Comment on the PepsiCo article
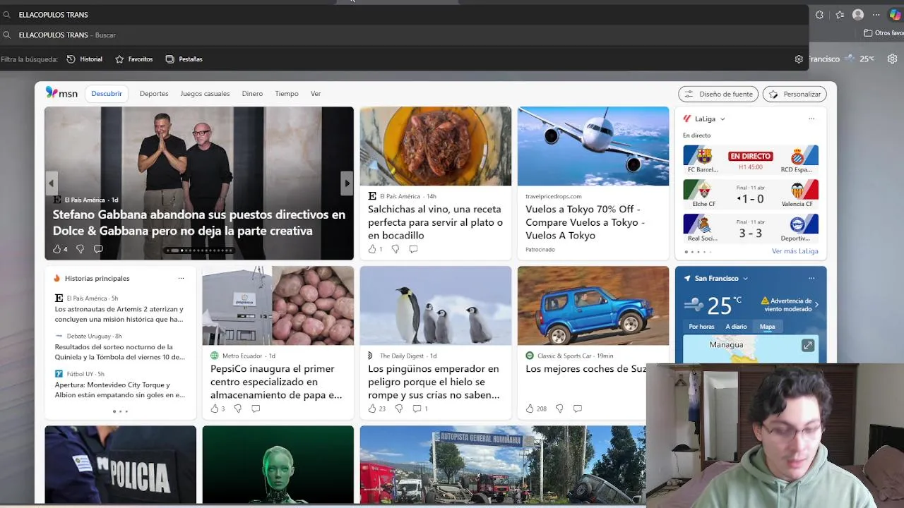The image size is (904, 508). click(256, 409)
